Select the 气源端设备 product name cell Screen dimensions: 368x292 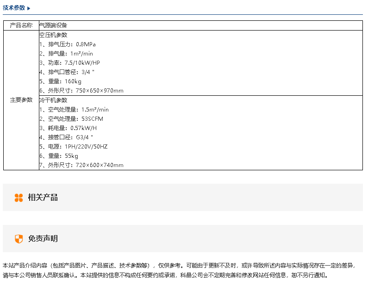coord(53,25)
